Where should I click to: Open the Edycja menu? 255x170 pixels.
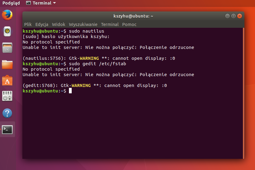click(42, 24)
